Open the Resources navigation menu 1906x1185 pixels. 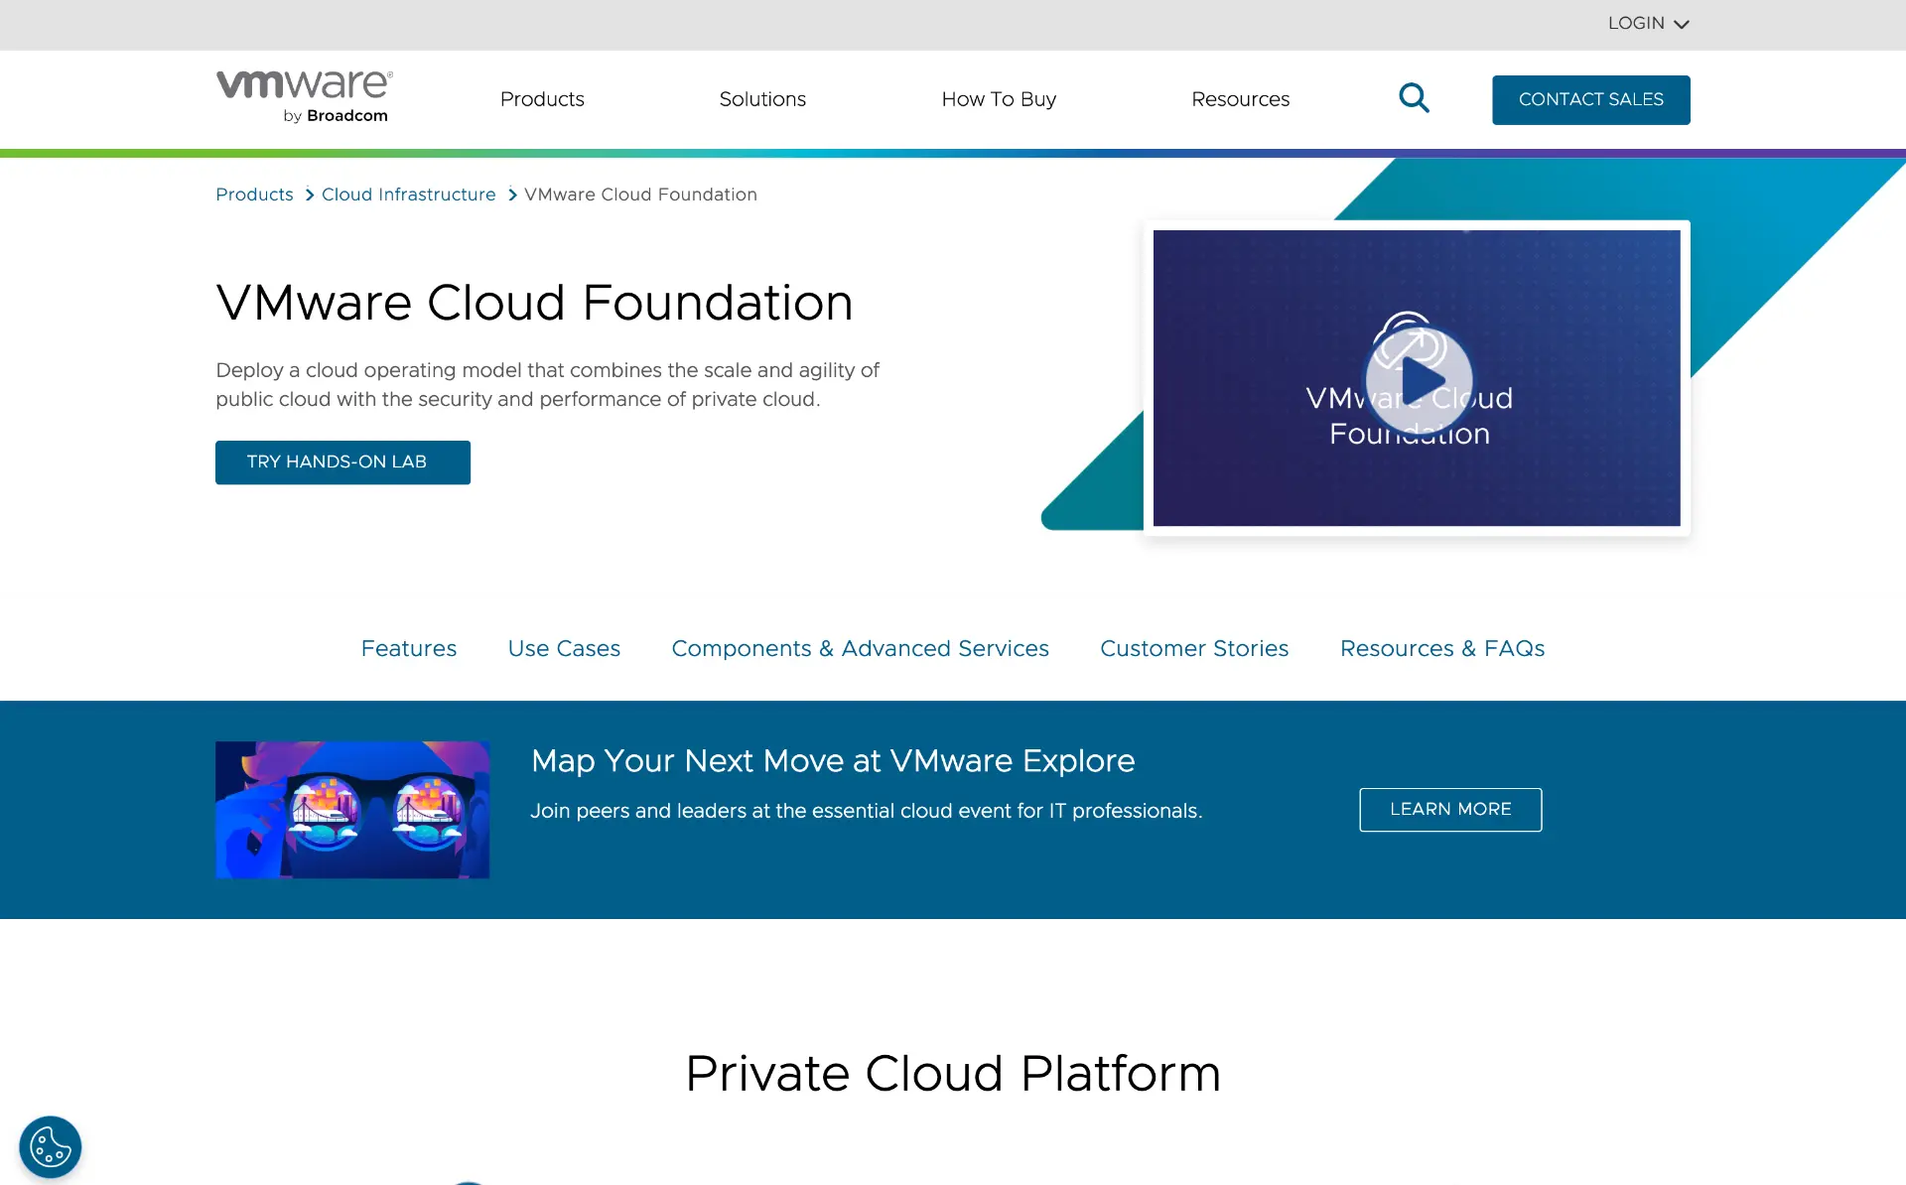click(x=1240, y=99)
